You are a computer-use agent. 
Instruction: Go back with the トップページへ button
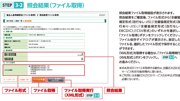click(x=10, y=80)
